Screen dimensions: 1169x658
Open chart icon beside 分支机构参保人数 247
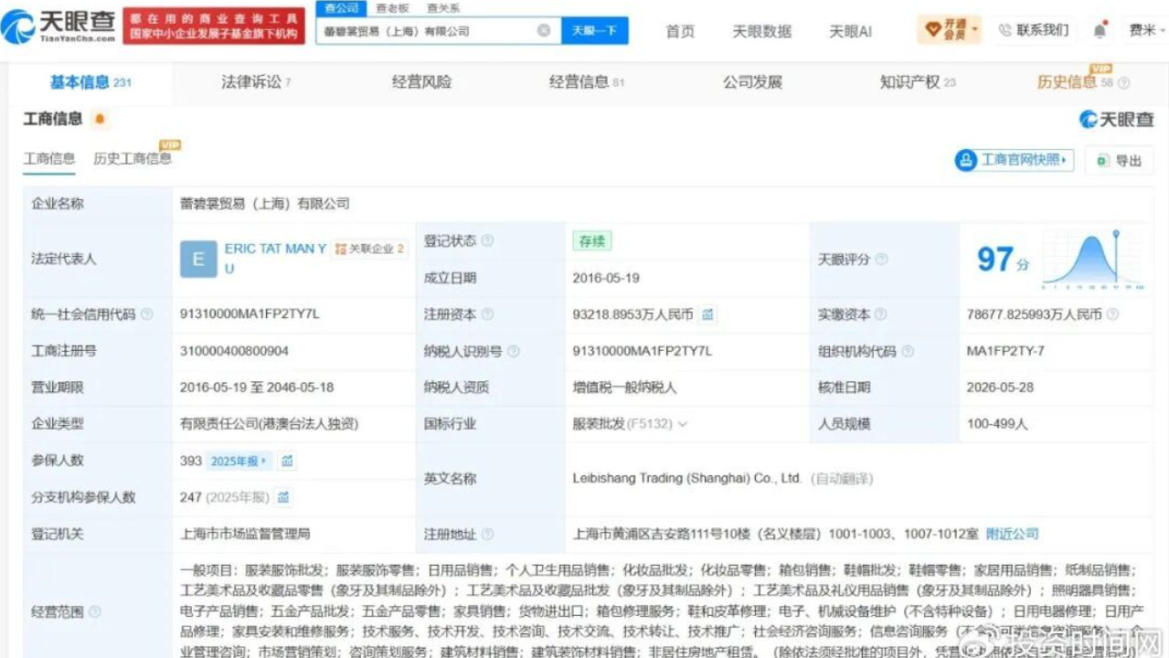283,497
